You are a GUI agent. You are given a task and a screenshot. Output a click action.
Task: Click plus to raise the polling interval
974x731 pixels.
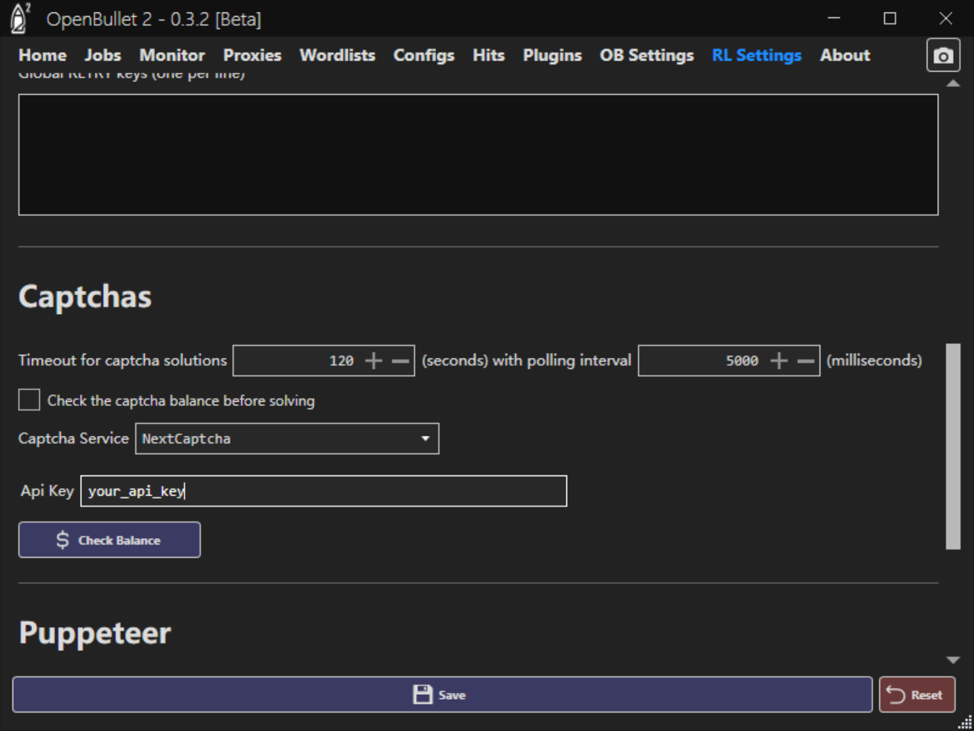pos(779,360)
